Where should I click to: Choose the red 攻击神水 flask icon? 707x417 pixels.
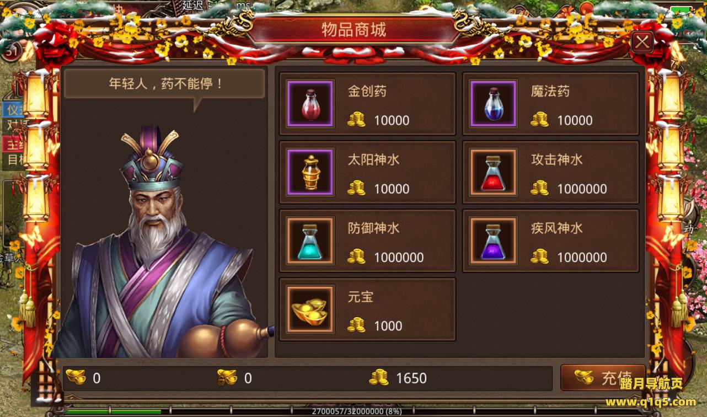coord(493,172)
